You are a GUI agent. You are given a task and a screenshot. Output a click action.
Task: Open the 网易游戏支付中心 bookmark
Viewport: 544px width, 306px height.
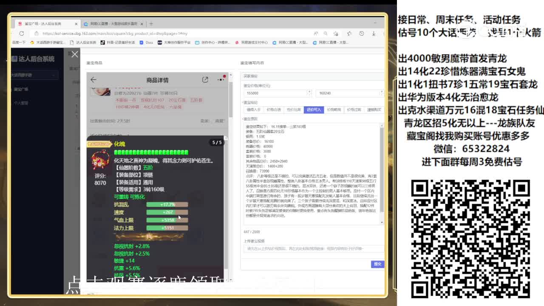coord(251,42)
